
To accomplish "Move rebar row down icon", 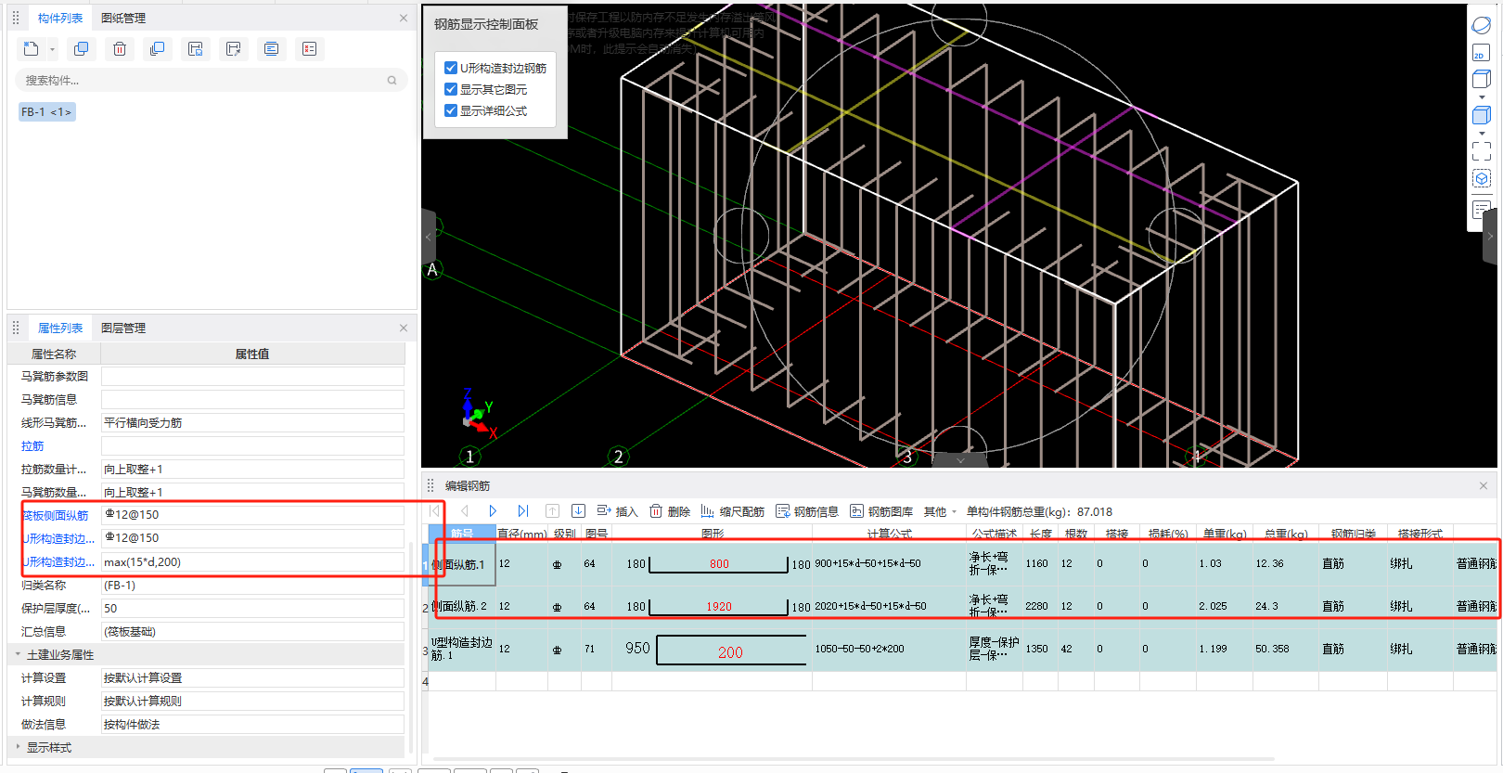I will point(578,511).
